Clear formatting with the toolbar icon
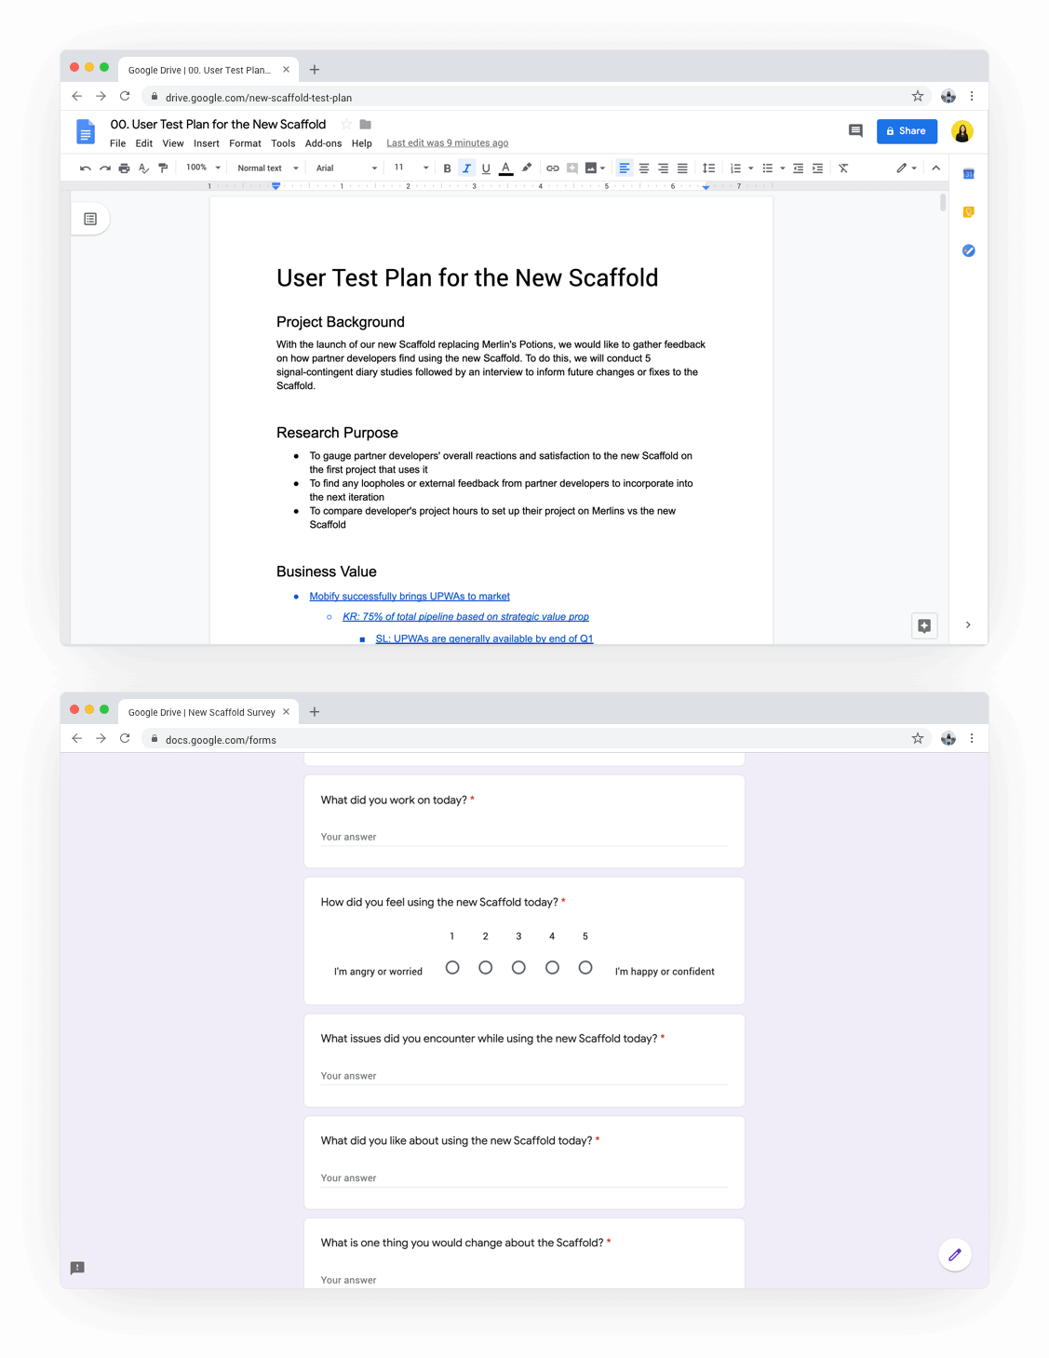 [x=843, y=168]
